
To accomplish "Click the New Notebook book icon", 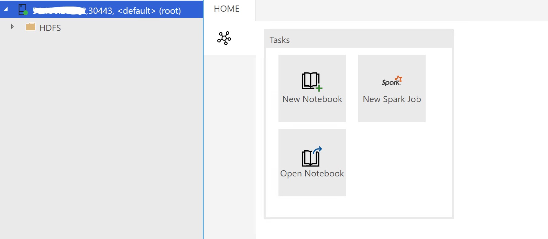I will pyautogui.click(x=310, y=80).
